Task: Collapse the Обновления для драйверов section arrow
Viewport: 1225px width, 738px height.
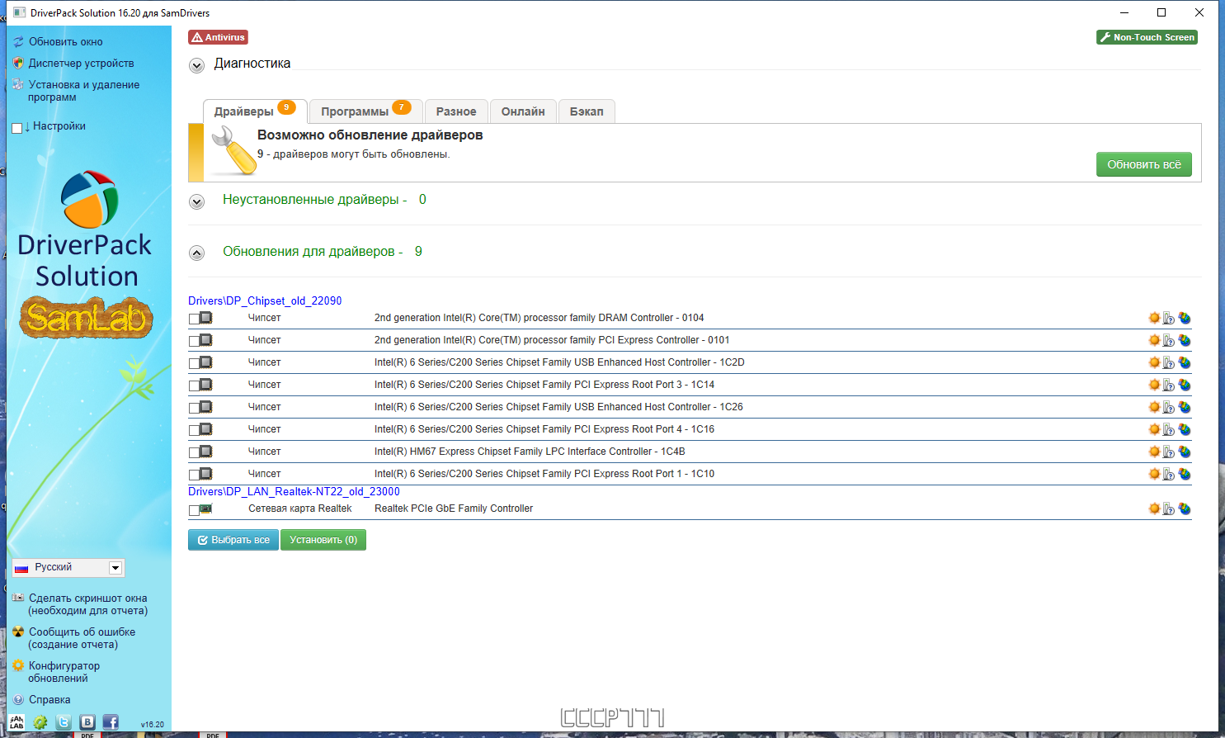Action: 196,253
